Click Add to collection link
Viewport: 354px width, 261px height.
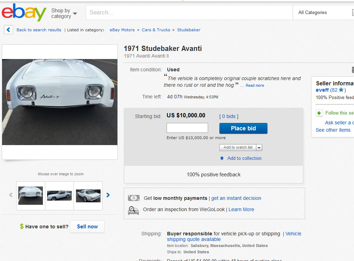[x=244, y=158]
